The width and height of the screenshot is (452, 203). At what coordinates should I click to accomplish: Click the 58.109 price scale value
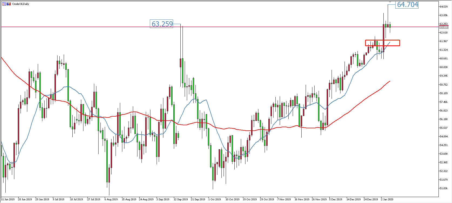point(444,93)
